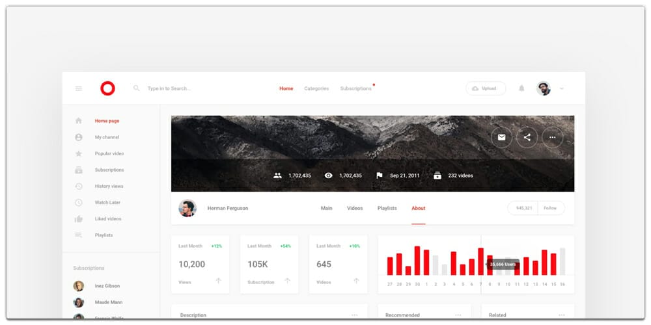Click the My channel person icon
This screenshot has height=325, width=651.
79,137
